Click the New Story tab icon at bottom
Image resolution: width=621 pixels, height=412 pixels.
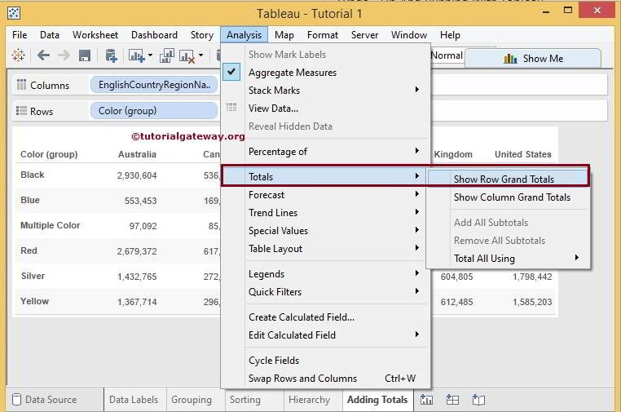(x=478, y=400)
